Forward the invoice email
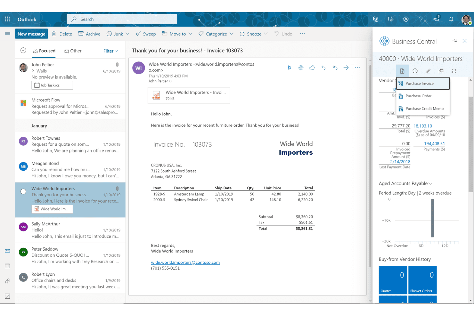 pyautogui.click(x=346, y=68)
